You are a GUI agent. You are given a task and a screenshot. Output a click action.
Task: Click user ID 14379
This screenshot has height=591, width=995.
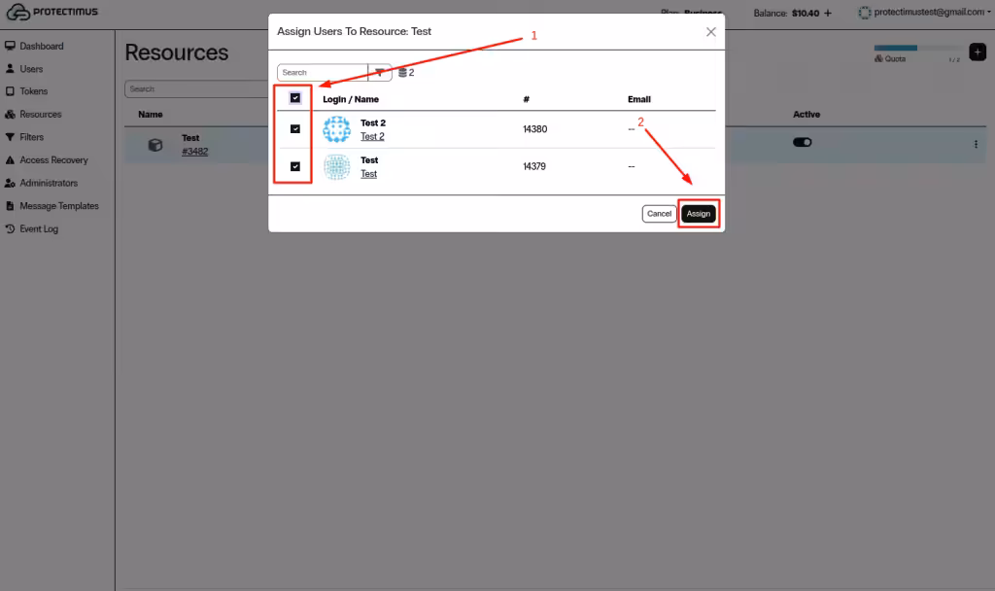click(534, 166)
